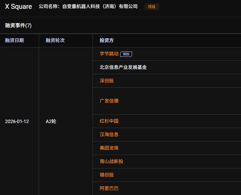Select the company name 自变量机器人科技（济南）有限公司

tap(100, 6)
